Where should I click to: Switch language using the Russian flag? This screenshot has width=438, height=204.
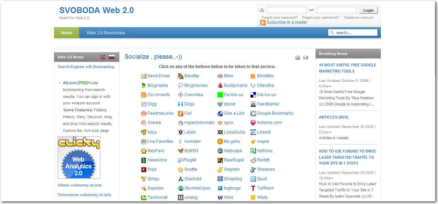pyautogui.click(x=111, y=57)
